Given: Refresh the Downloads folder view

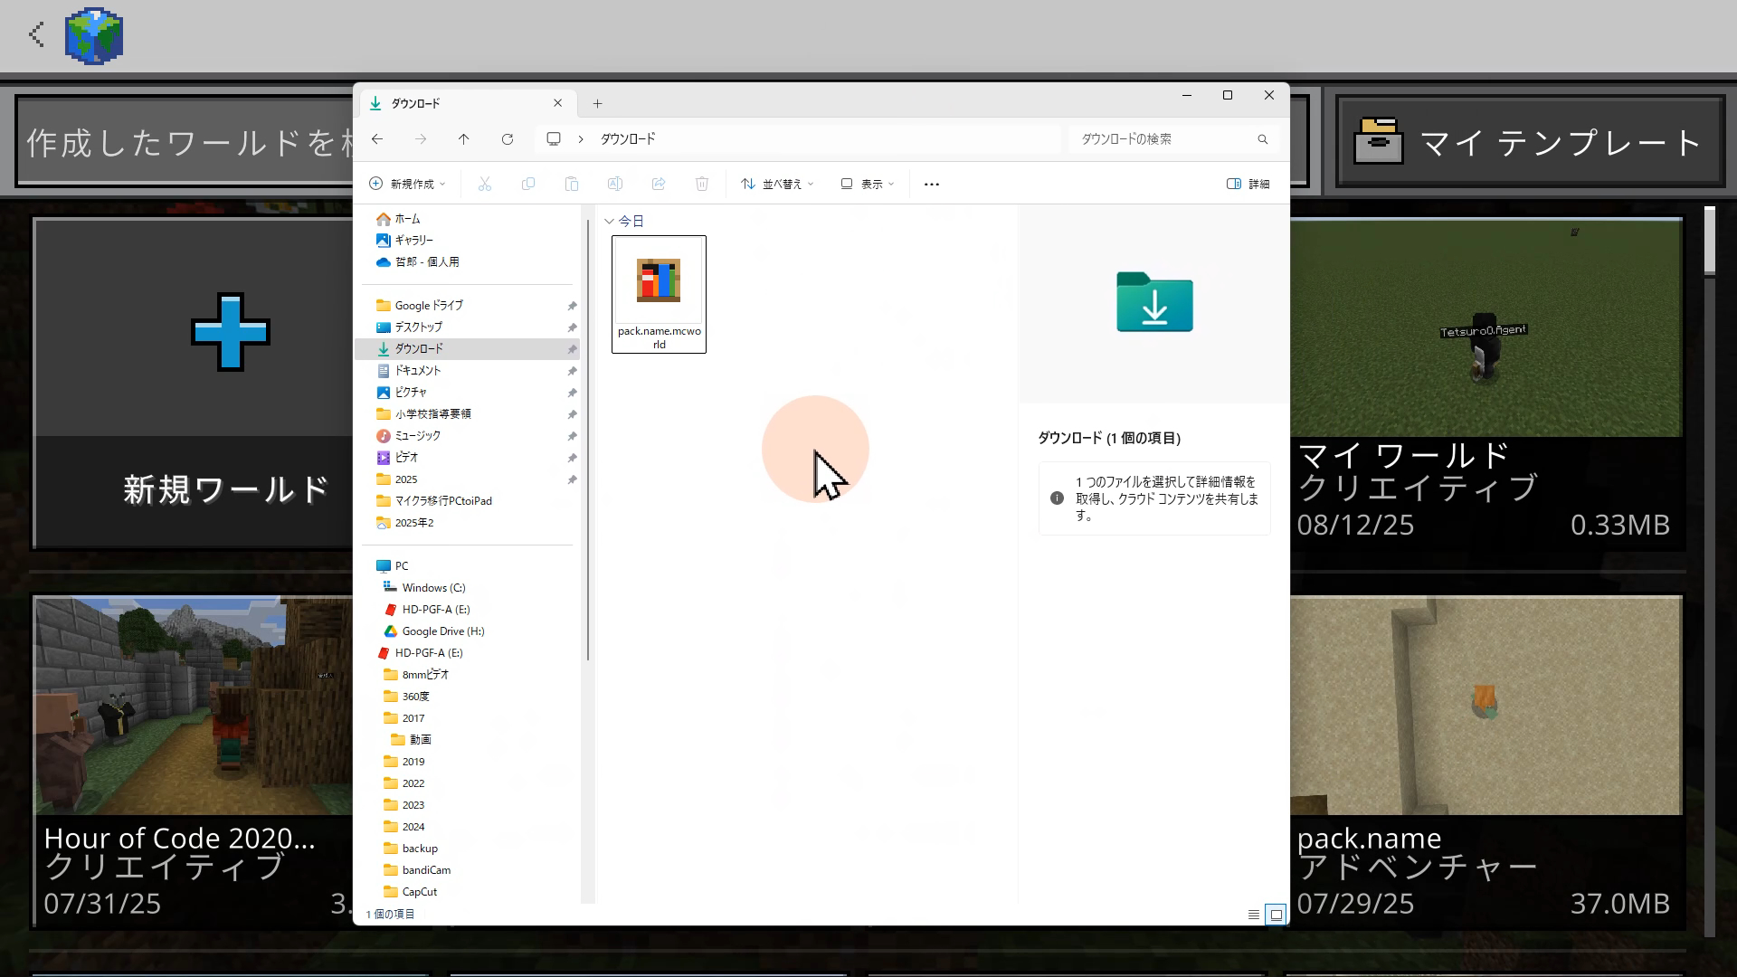Looking at the screenshot, I should [508, 138].
